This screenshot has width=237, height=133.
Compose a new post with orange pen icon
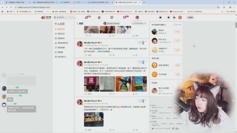point(180,17)
